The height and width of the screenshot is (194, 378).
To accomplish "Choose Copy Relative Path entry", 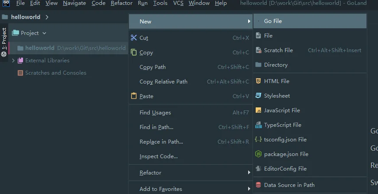I will click(x=191, y=82).
